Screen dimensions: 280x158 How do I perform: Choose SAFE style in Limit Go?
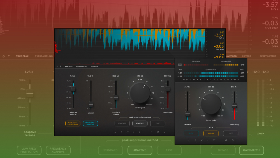click(x=231, y=134)
